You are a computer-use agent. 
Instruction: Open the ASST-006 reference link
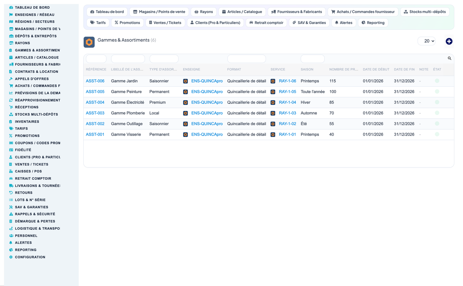(95, 81)
